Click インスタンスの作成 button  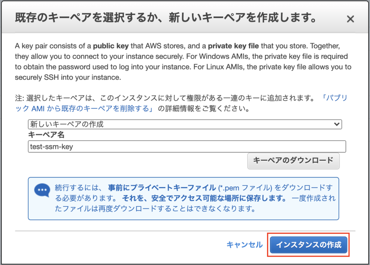point(309,245)
